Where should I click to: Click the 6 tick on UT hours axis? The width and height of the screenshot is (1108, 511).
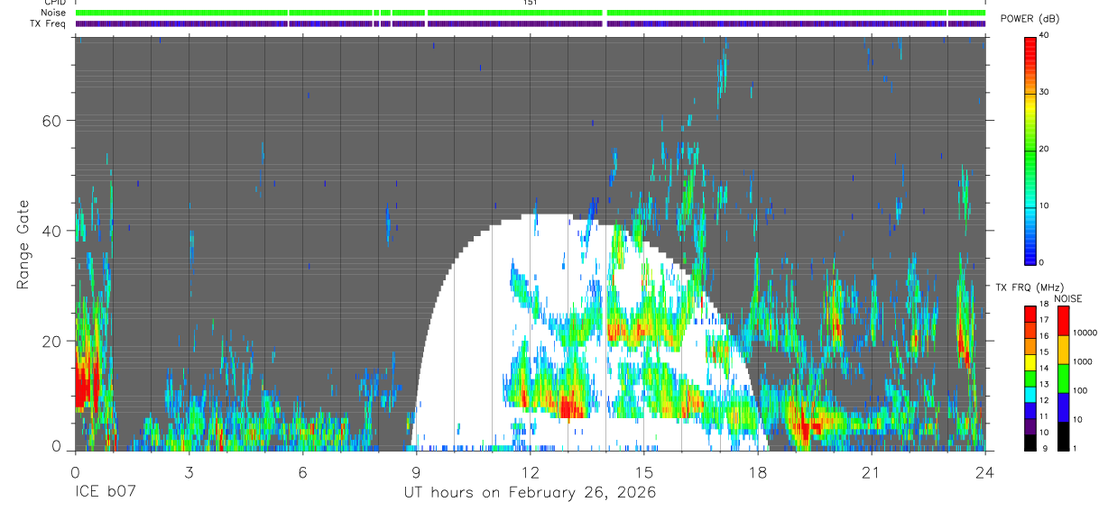click(x=302, y=471)
